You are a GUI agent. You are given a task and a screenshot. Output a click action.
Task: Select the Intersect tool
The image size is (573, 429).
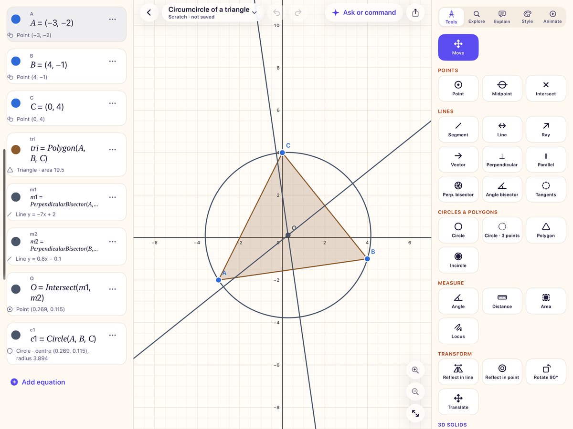click(x=546, y=88)
